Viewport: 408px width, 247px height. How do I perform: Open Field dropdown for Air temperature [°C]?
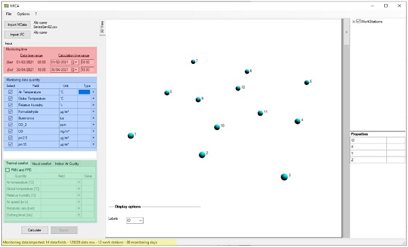click(x=79, y=182)
